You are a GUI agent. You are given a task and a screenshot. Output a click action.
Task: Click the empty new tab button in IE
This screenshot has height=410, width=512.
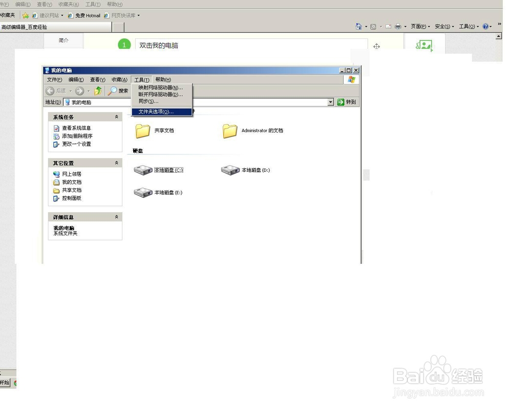[x=118, y=28]
